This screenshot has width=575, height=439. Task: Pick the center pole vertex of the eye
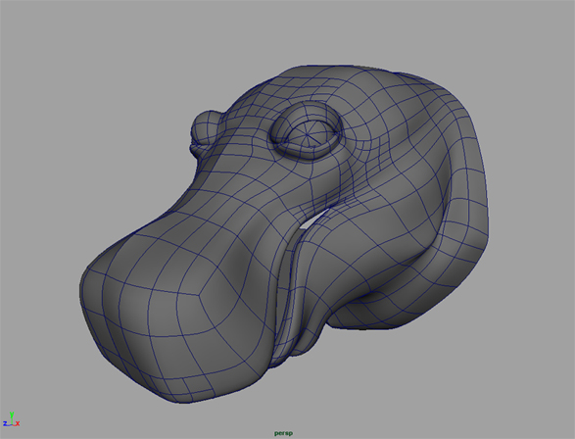click(307, 135)
